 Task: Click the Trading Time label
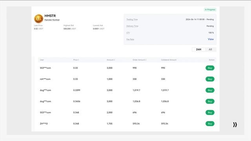132,20
